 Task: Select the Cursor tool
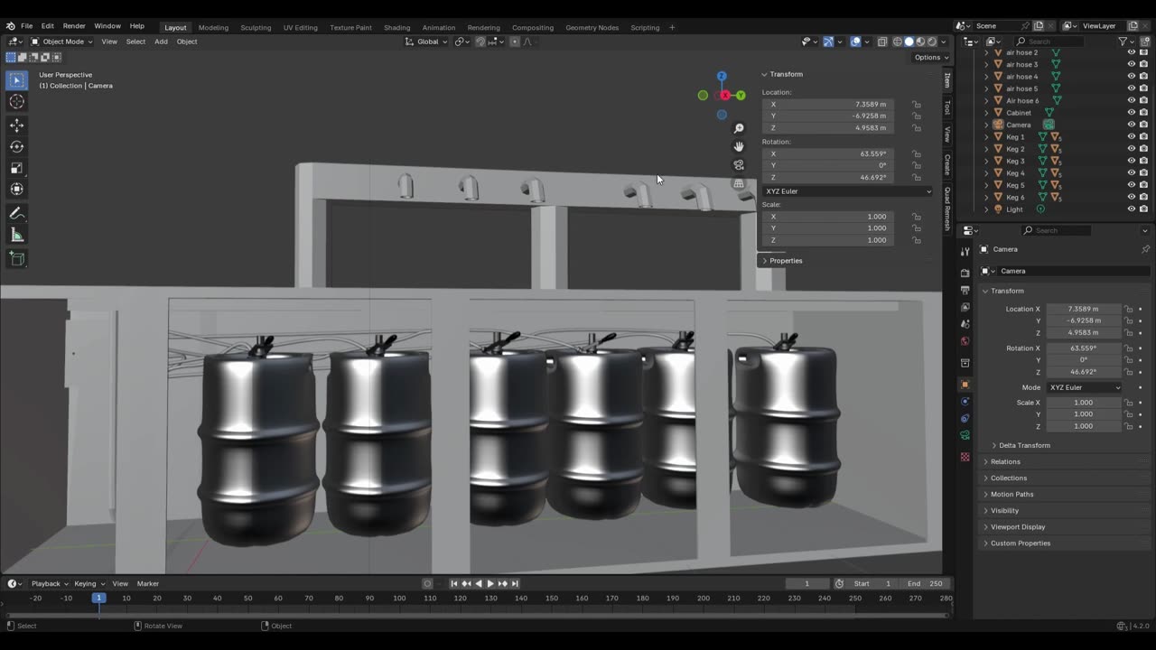16,102
